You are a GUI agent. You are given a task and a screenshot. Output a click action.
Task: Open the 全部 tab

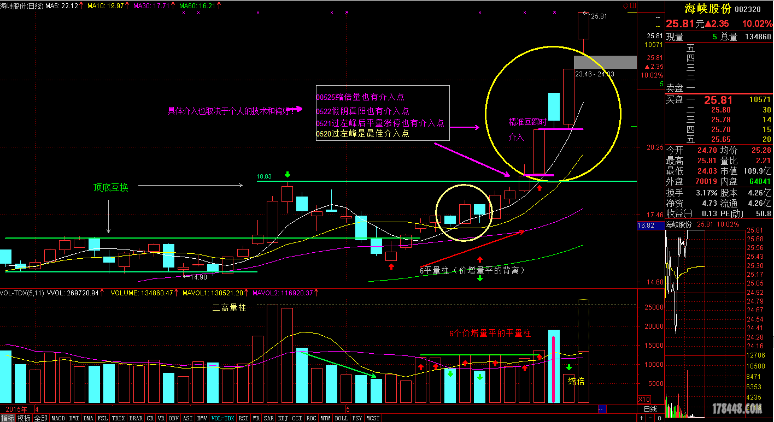click(x=40, y=418)
